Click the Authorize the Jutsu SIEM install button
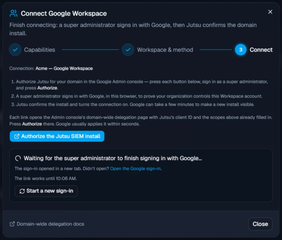This screenshot has height=240, width=282. click(57, 136)
